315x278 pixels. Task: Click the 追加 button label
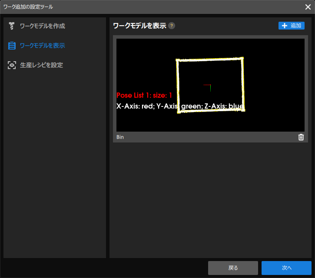point(296,26)
